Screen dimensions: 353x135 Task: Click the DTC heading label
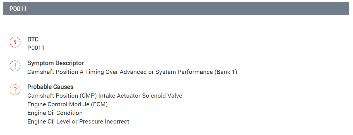(x=33, y=39)
